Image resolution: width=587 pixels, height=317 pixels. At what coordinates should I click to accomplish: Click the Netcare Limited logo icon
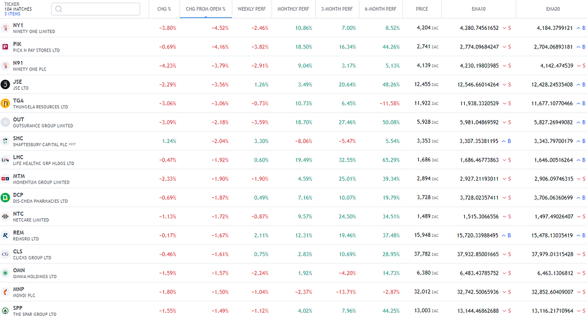point(5,216)
